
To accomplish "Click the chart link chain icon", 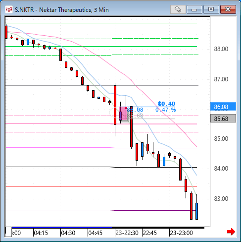I will (x=178, y=9).
